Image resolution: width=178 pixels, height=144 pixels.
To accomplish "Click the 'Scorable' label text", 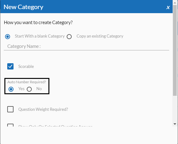I will coord(26,66).
